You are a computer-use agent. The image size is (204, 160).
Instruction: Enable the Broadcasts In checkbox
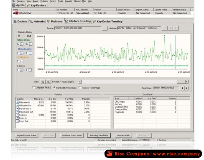click(x=18, y=53)
